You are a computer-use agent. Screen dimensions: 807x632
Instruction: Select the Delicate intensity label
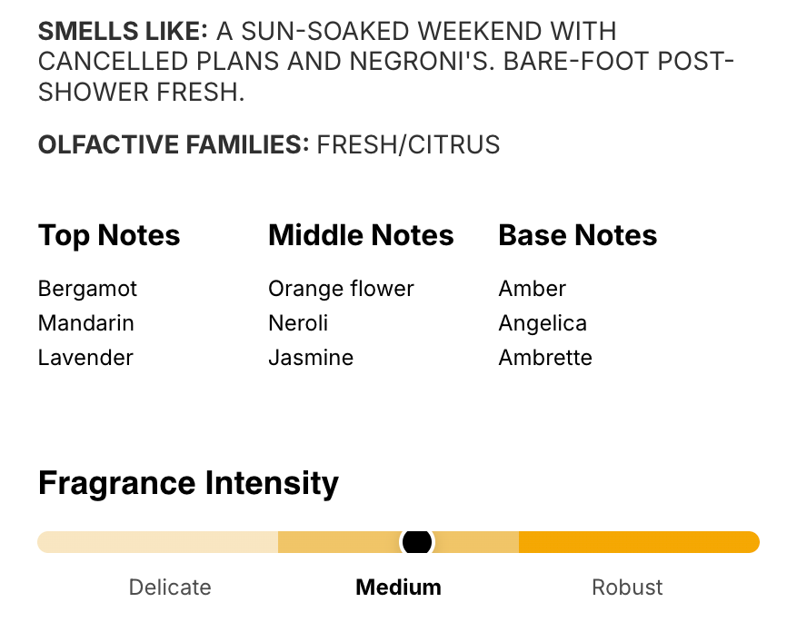click(x=170, y=588)
